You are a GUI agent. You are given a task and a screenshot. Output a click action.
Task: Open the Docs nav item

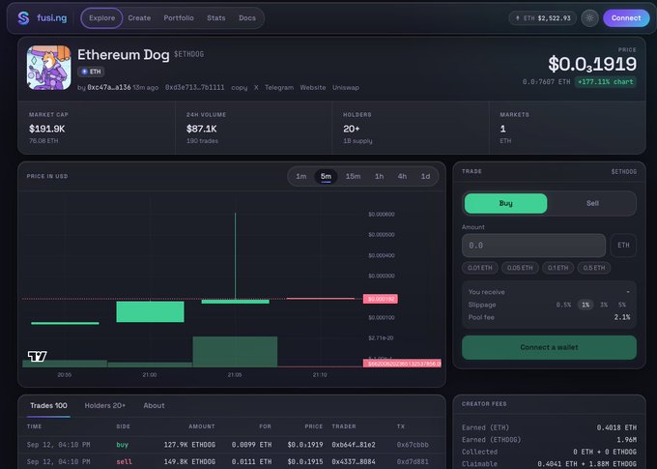(x=247, y=18)
